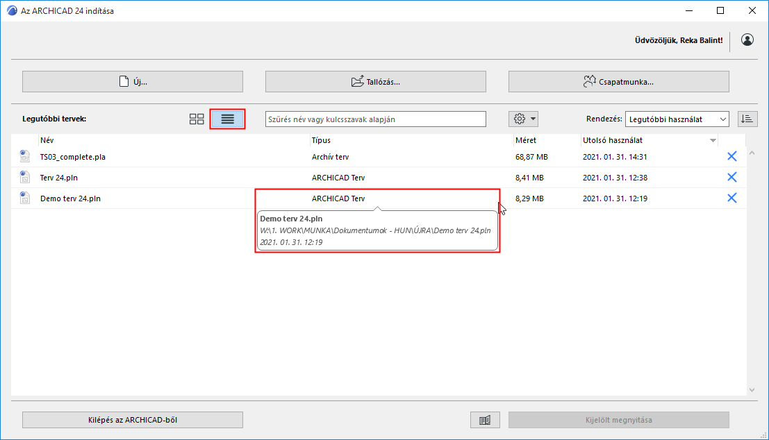
Task: Remove Demo terv 24.pln from recent list
Action: tap(731, 198)
